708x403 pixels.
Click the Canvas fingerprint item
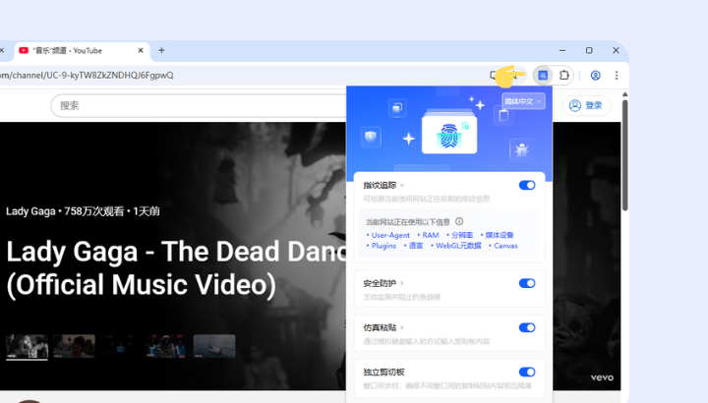pos(505,246)
